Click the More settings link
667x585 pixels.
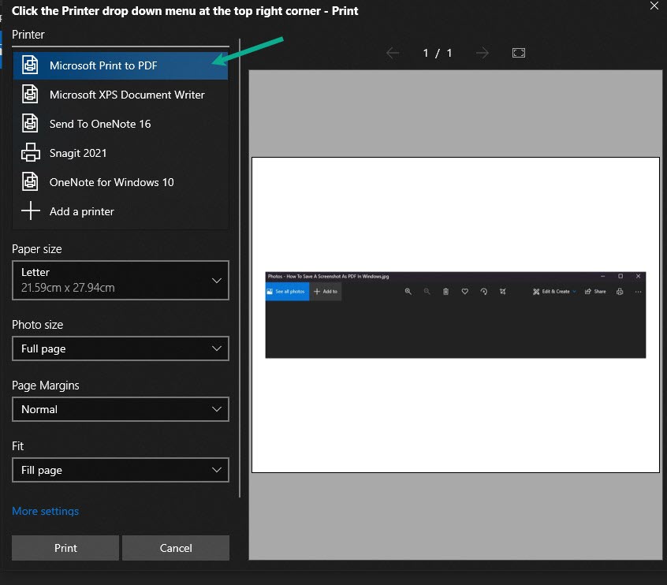coord(45,511)
